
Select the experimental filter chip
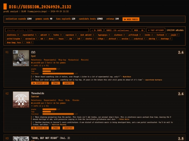[x=30, y=35]
